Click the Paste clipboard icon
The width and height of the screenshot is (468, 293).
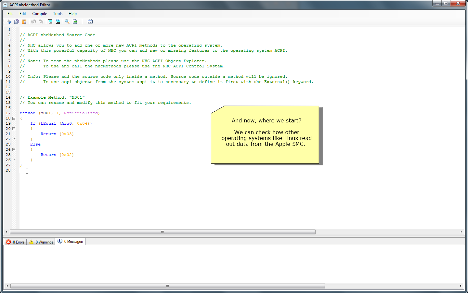pyautogui.click(x=24, y=21)
